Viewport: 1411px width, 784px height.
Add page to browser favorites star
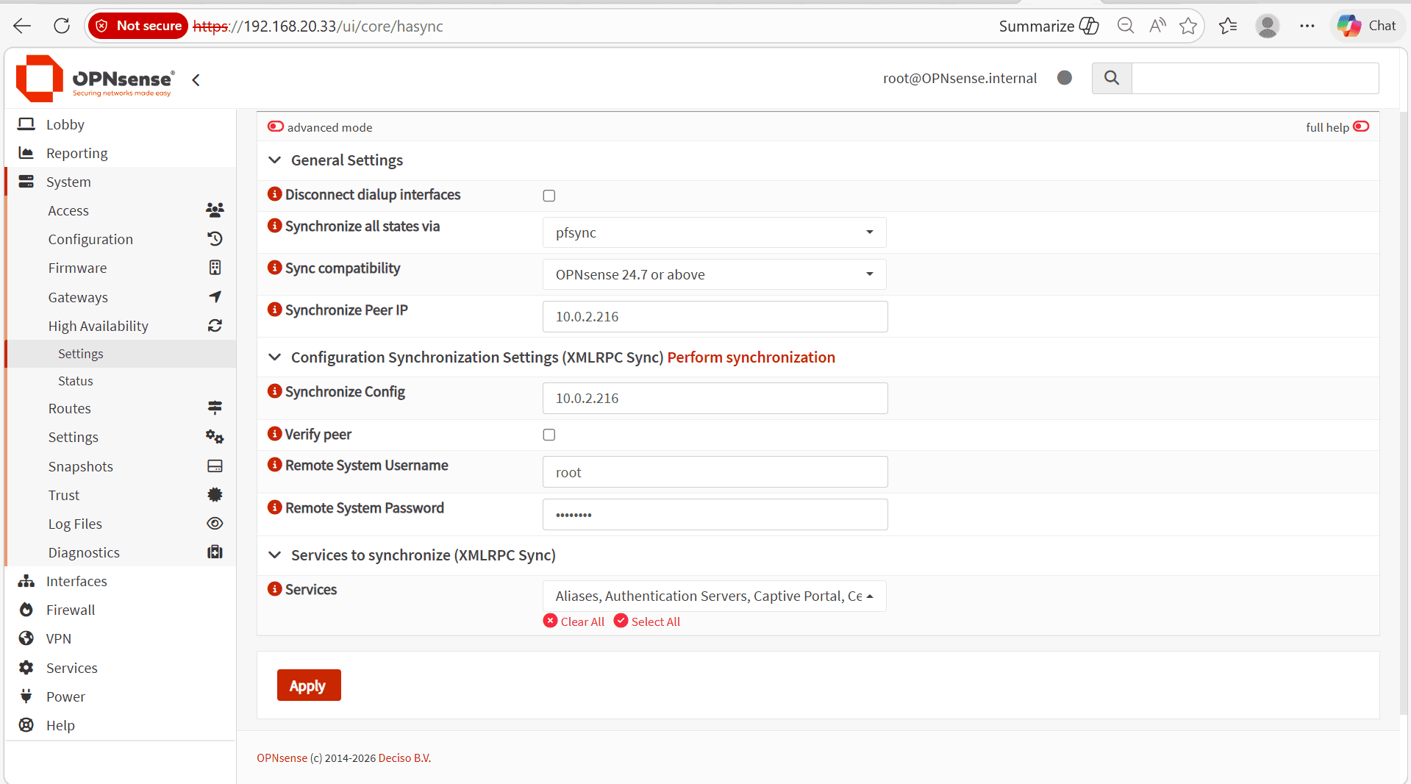pyautogui.click(x=1188, y=26)
